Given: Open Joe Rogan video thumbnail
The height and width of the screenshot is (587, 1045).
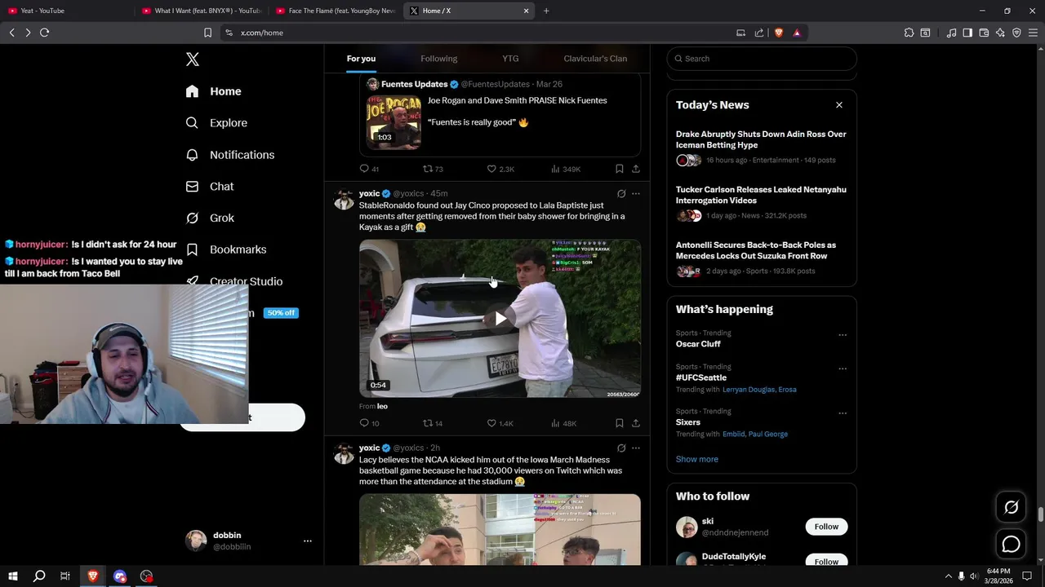Looking at the screenshot, I should 394,122.
